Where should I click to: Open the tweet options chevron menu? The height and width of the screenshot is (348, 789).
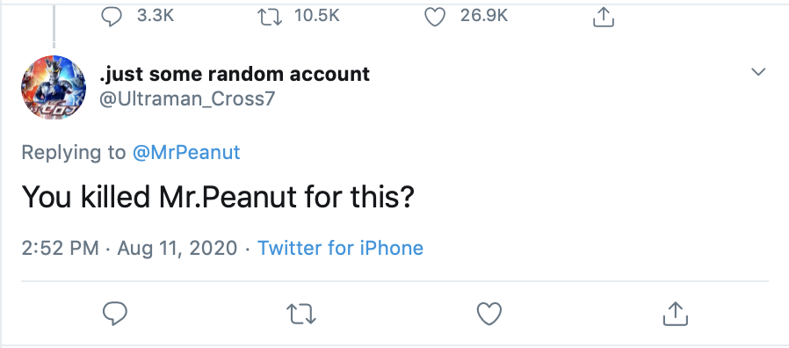(x=758, y=72)
